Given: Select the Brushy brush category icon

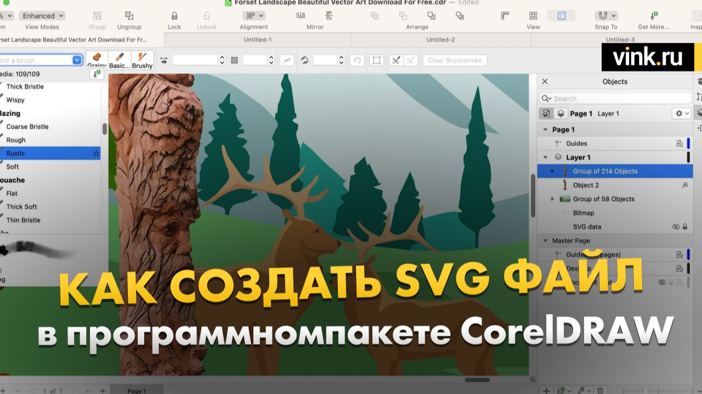Looking at the screenshot, I should (142, 60).
